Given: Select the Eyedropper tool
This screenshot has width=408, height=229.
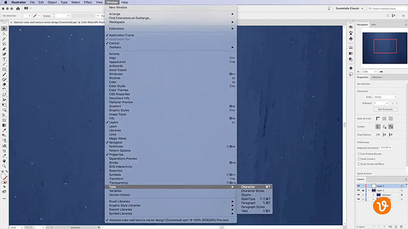Looking at the screenshot, I should (4, 130).
